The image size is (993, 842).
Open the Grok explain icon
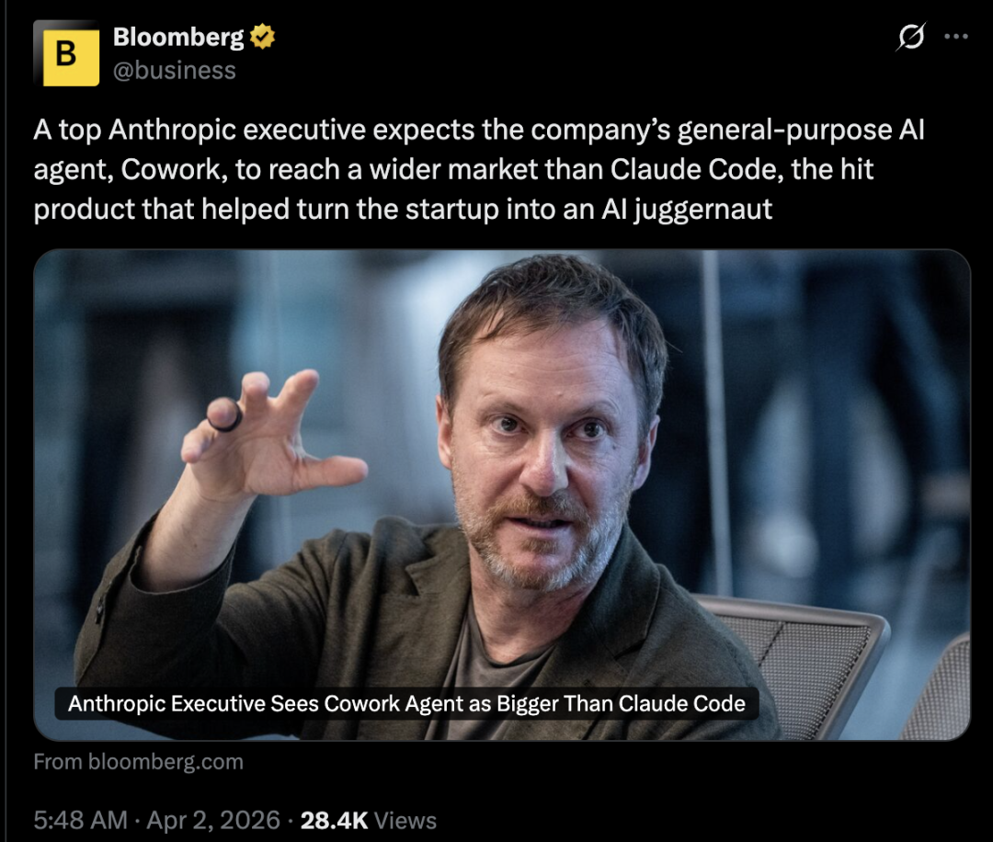coord(910,38)
